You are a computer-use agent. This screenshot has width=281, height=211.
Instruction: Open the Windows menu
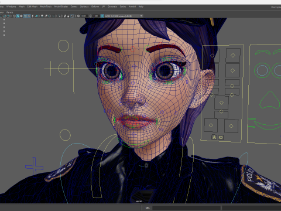[x=11, y=6]
